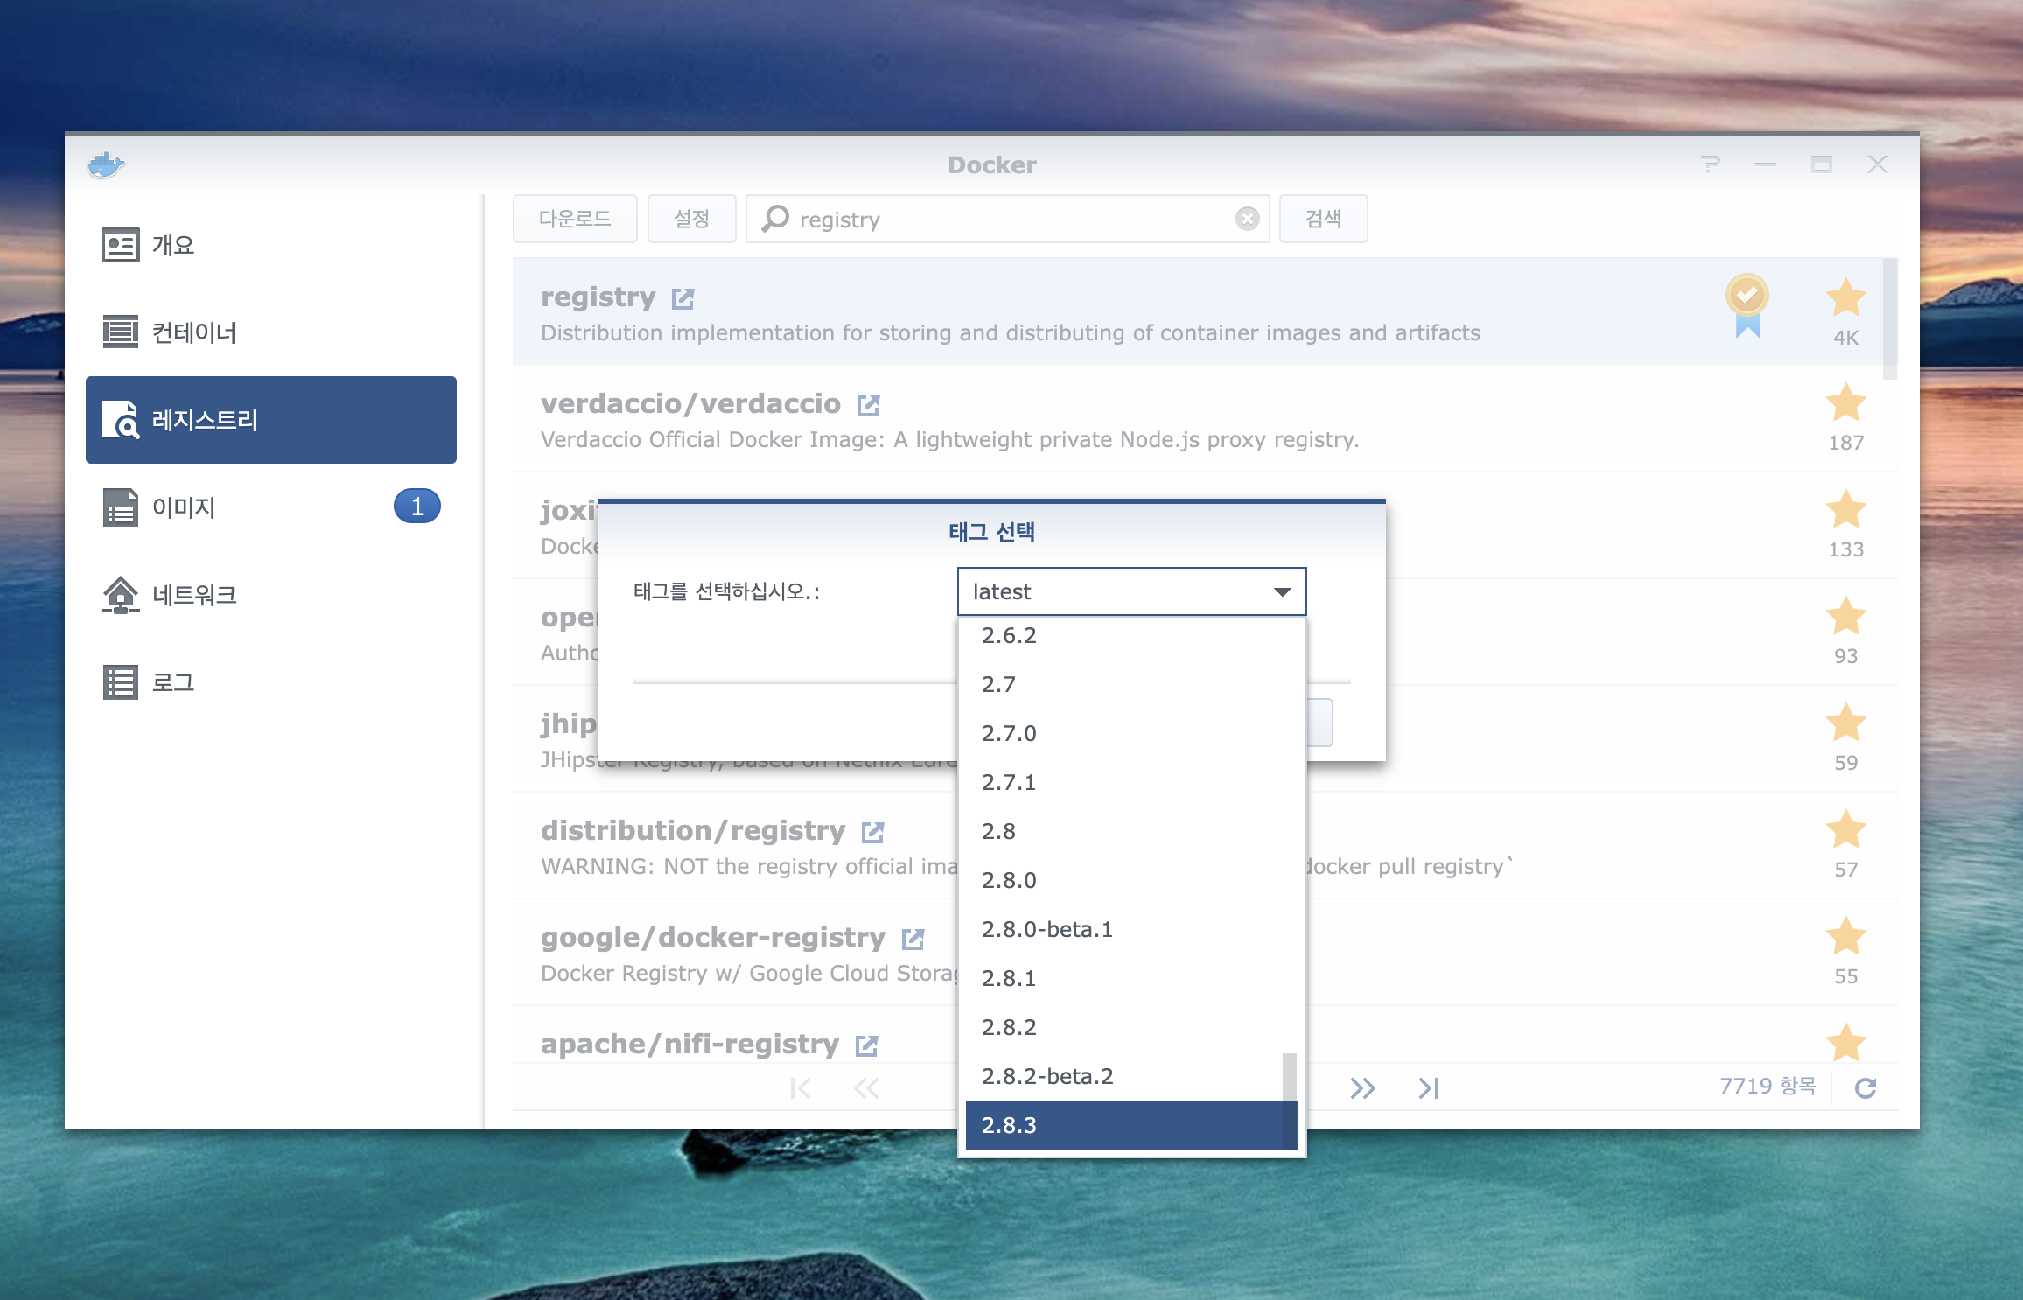Click the 검색 search button

click(1322, 219)
